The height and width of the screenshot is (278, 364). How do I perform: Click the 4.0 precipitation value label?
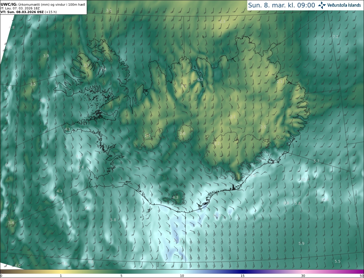[x=18, y=265]
